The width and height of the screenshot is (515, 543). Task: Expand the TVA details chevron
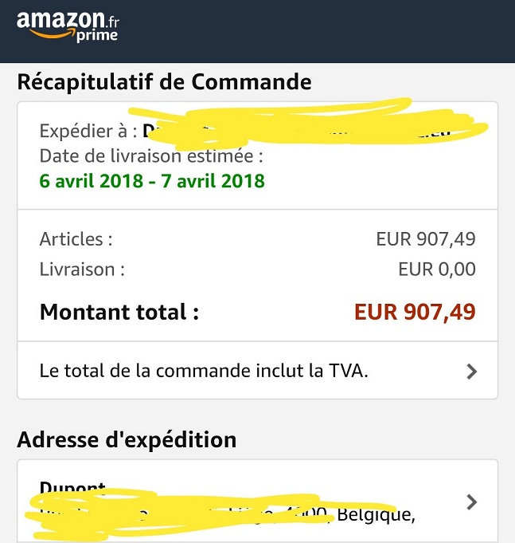click(x=471, y=371)
